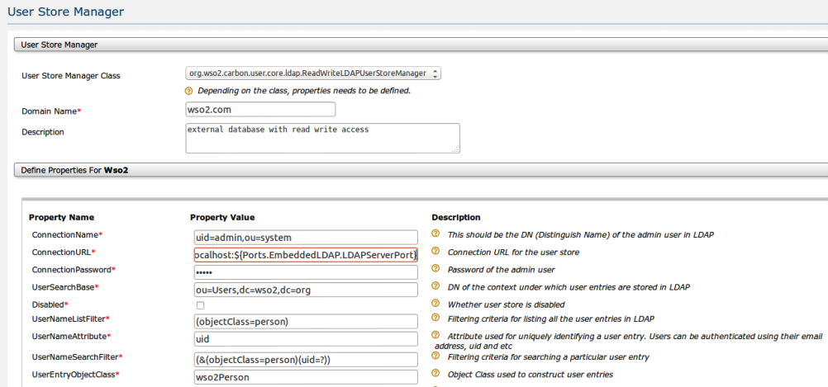The height and width of the screenshot is (387, 828).
Task: Click the 'User Store Manager' page title
Action: click(x=66, y=11)
